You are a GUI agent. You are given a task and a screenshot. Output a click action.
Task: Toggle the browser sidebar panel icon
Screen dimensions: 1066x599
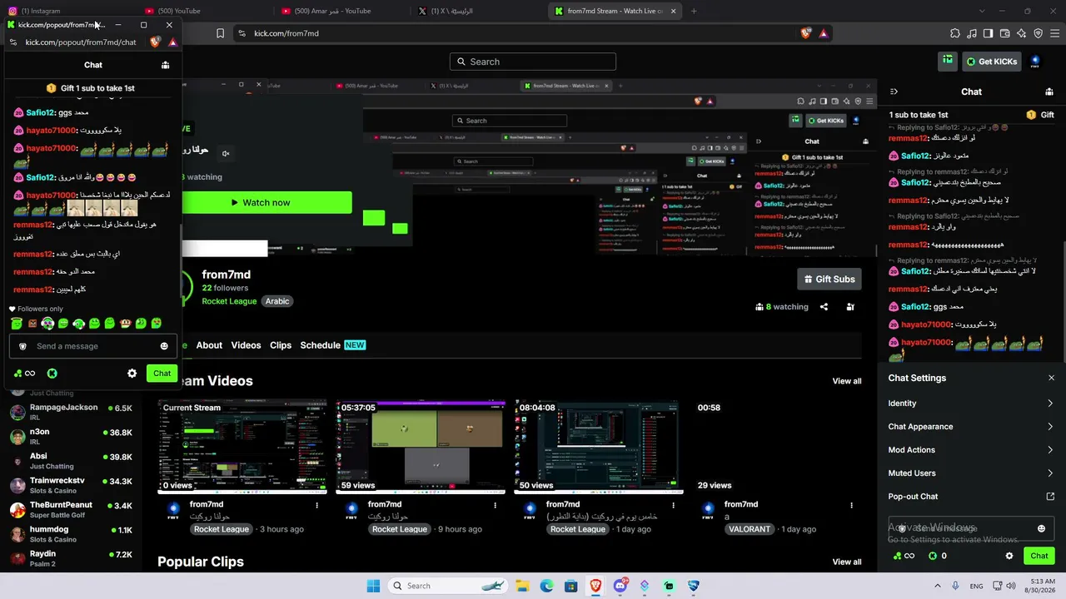tap(988, 33)
